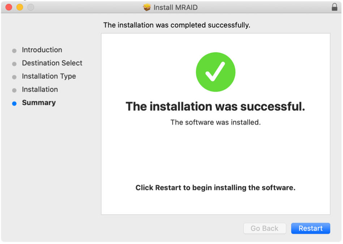Click the MRAID package icon in the title bar

point(146,7)
